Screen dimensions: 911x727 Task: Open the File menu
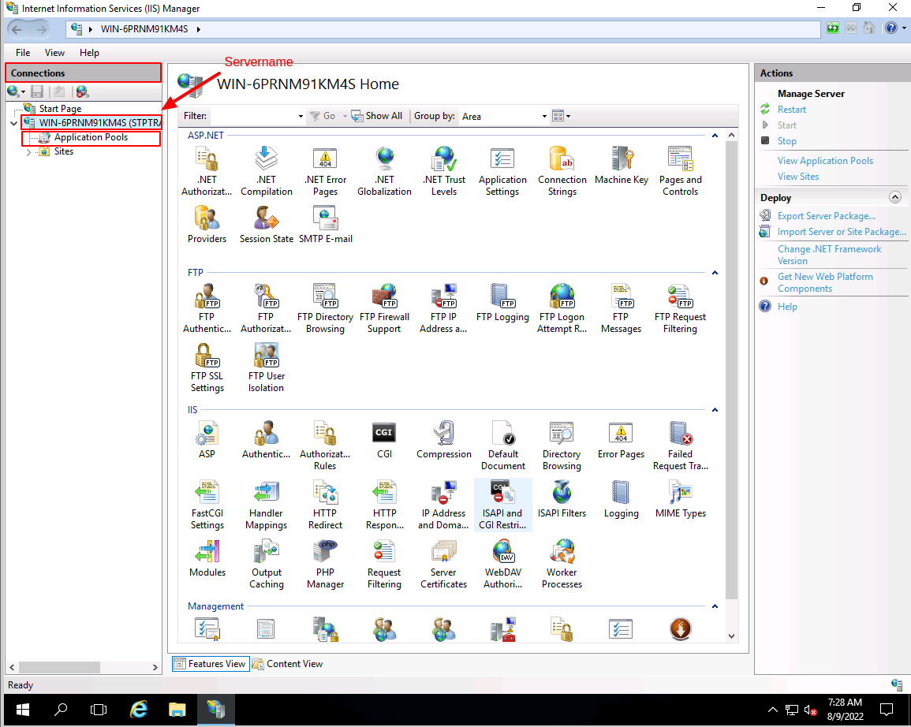coord(23,53)
